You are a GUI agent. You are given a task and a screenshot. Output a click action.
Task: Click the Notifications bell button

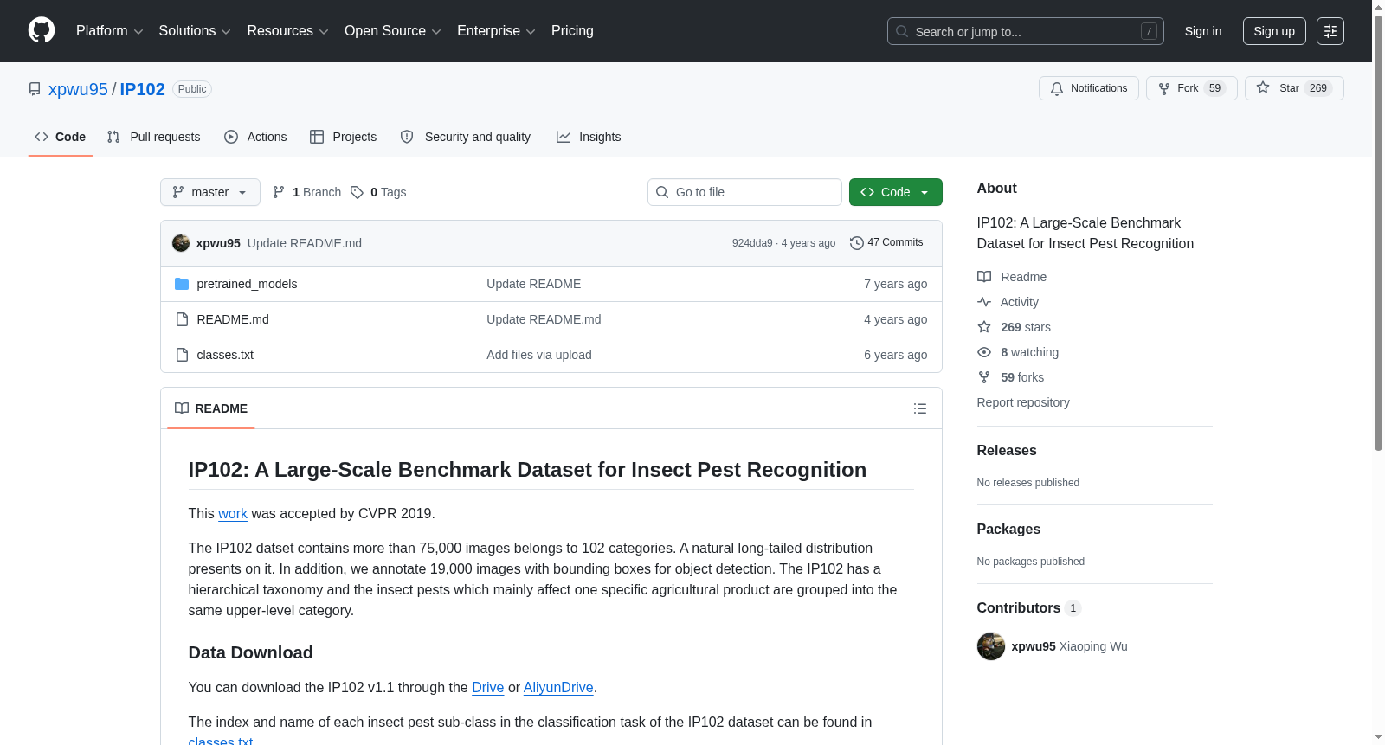point(1089,88)
